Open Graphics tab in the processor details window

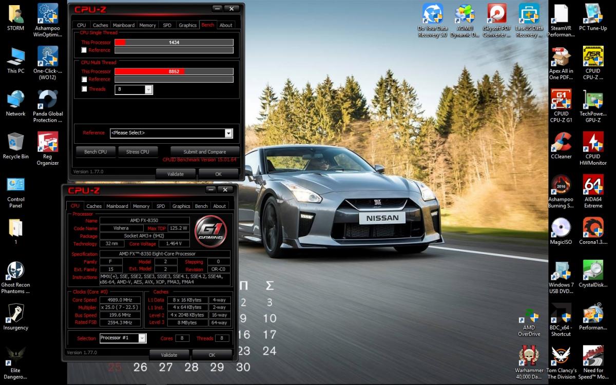click(x=181, y=206)
